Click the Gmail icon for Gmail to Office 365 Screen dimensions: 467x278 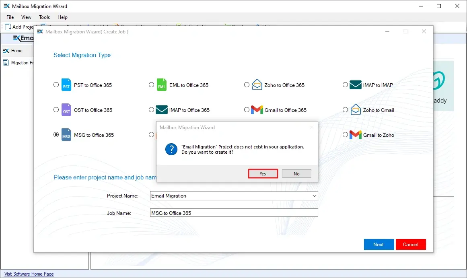pyautogui.click(x=257, y=110)
